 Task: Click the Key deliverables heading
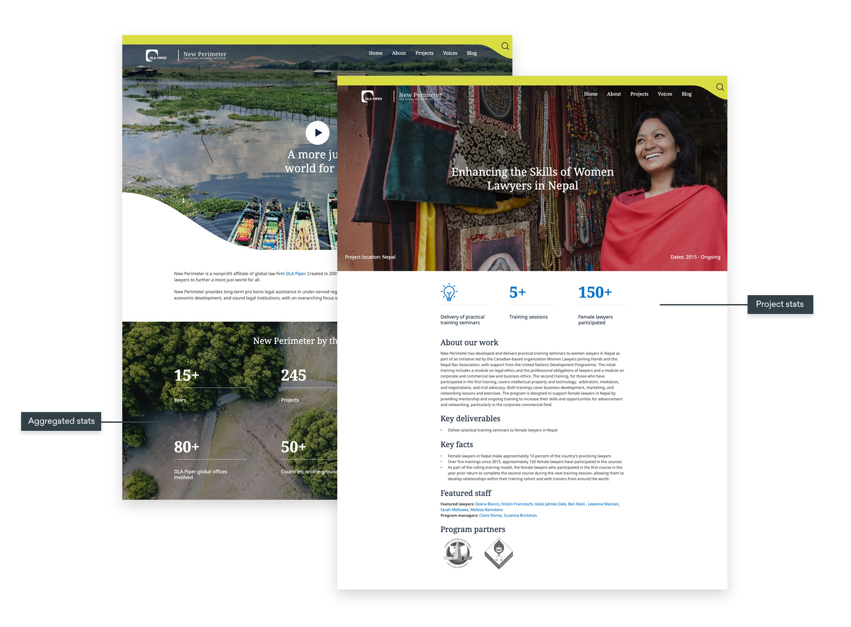(470, 419)
